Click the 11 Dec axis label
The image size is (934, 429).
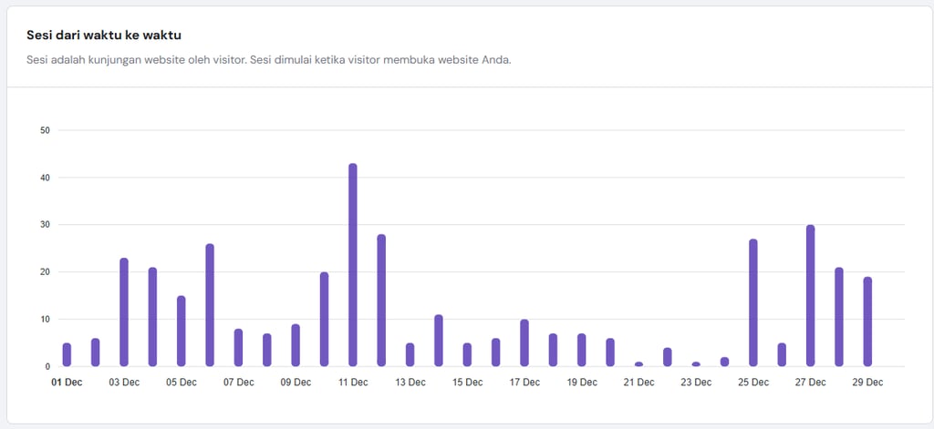pyautogui.click(x=353, y=383)
